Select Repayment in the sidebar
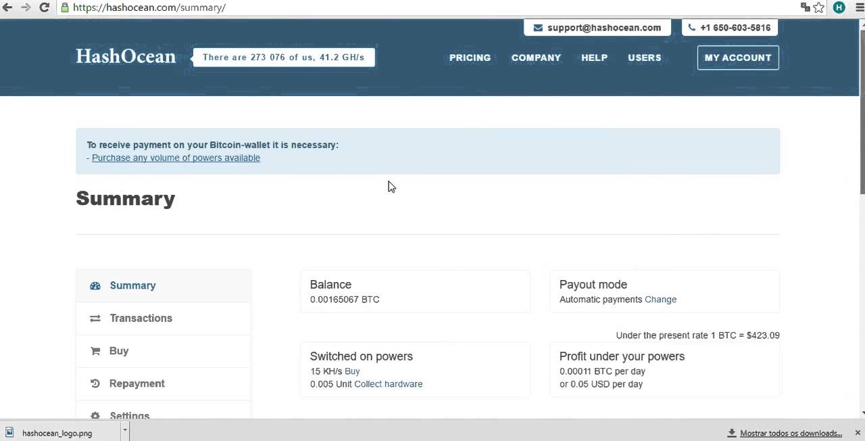Screen dimensions: 865x441 point(164,384)
